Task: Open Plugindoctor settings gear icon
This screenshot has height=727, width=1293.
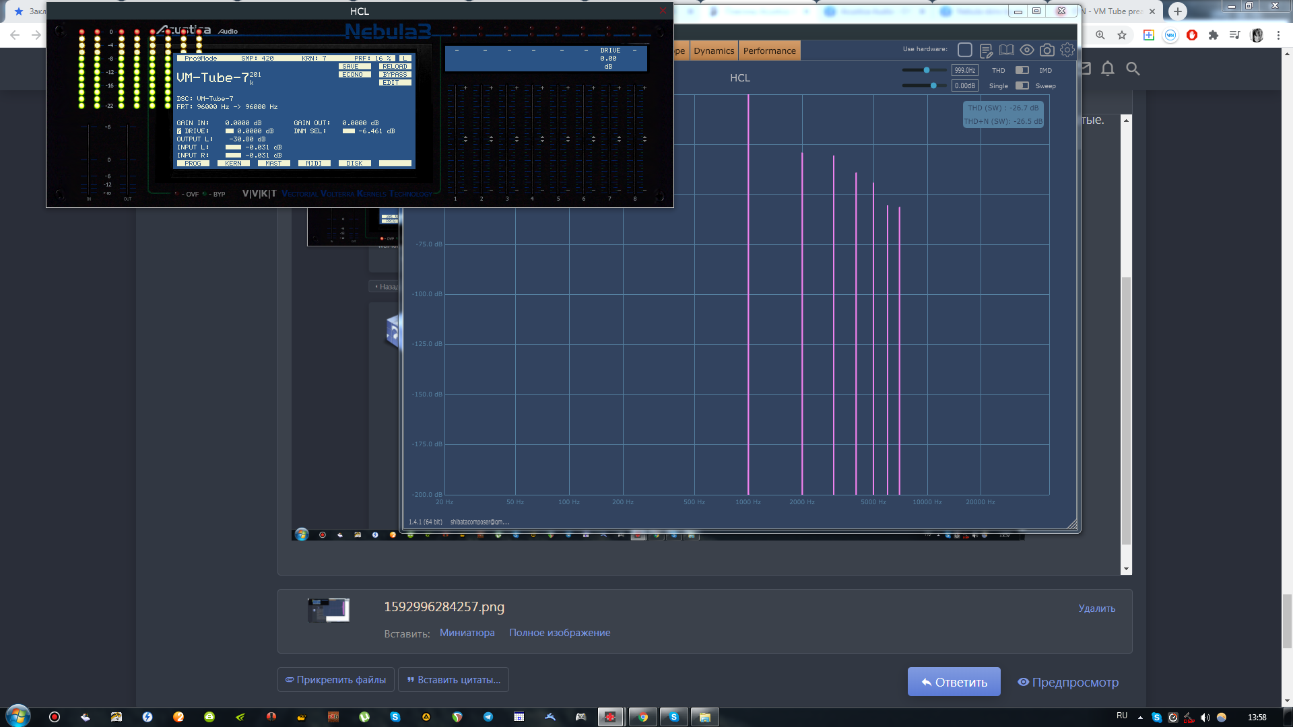Action: pyautogui.click(x=1067, y=50)
